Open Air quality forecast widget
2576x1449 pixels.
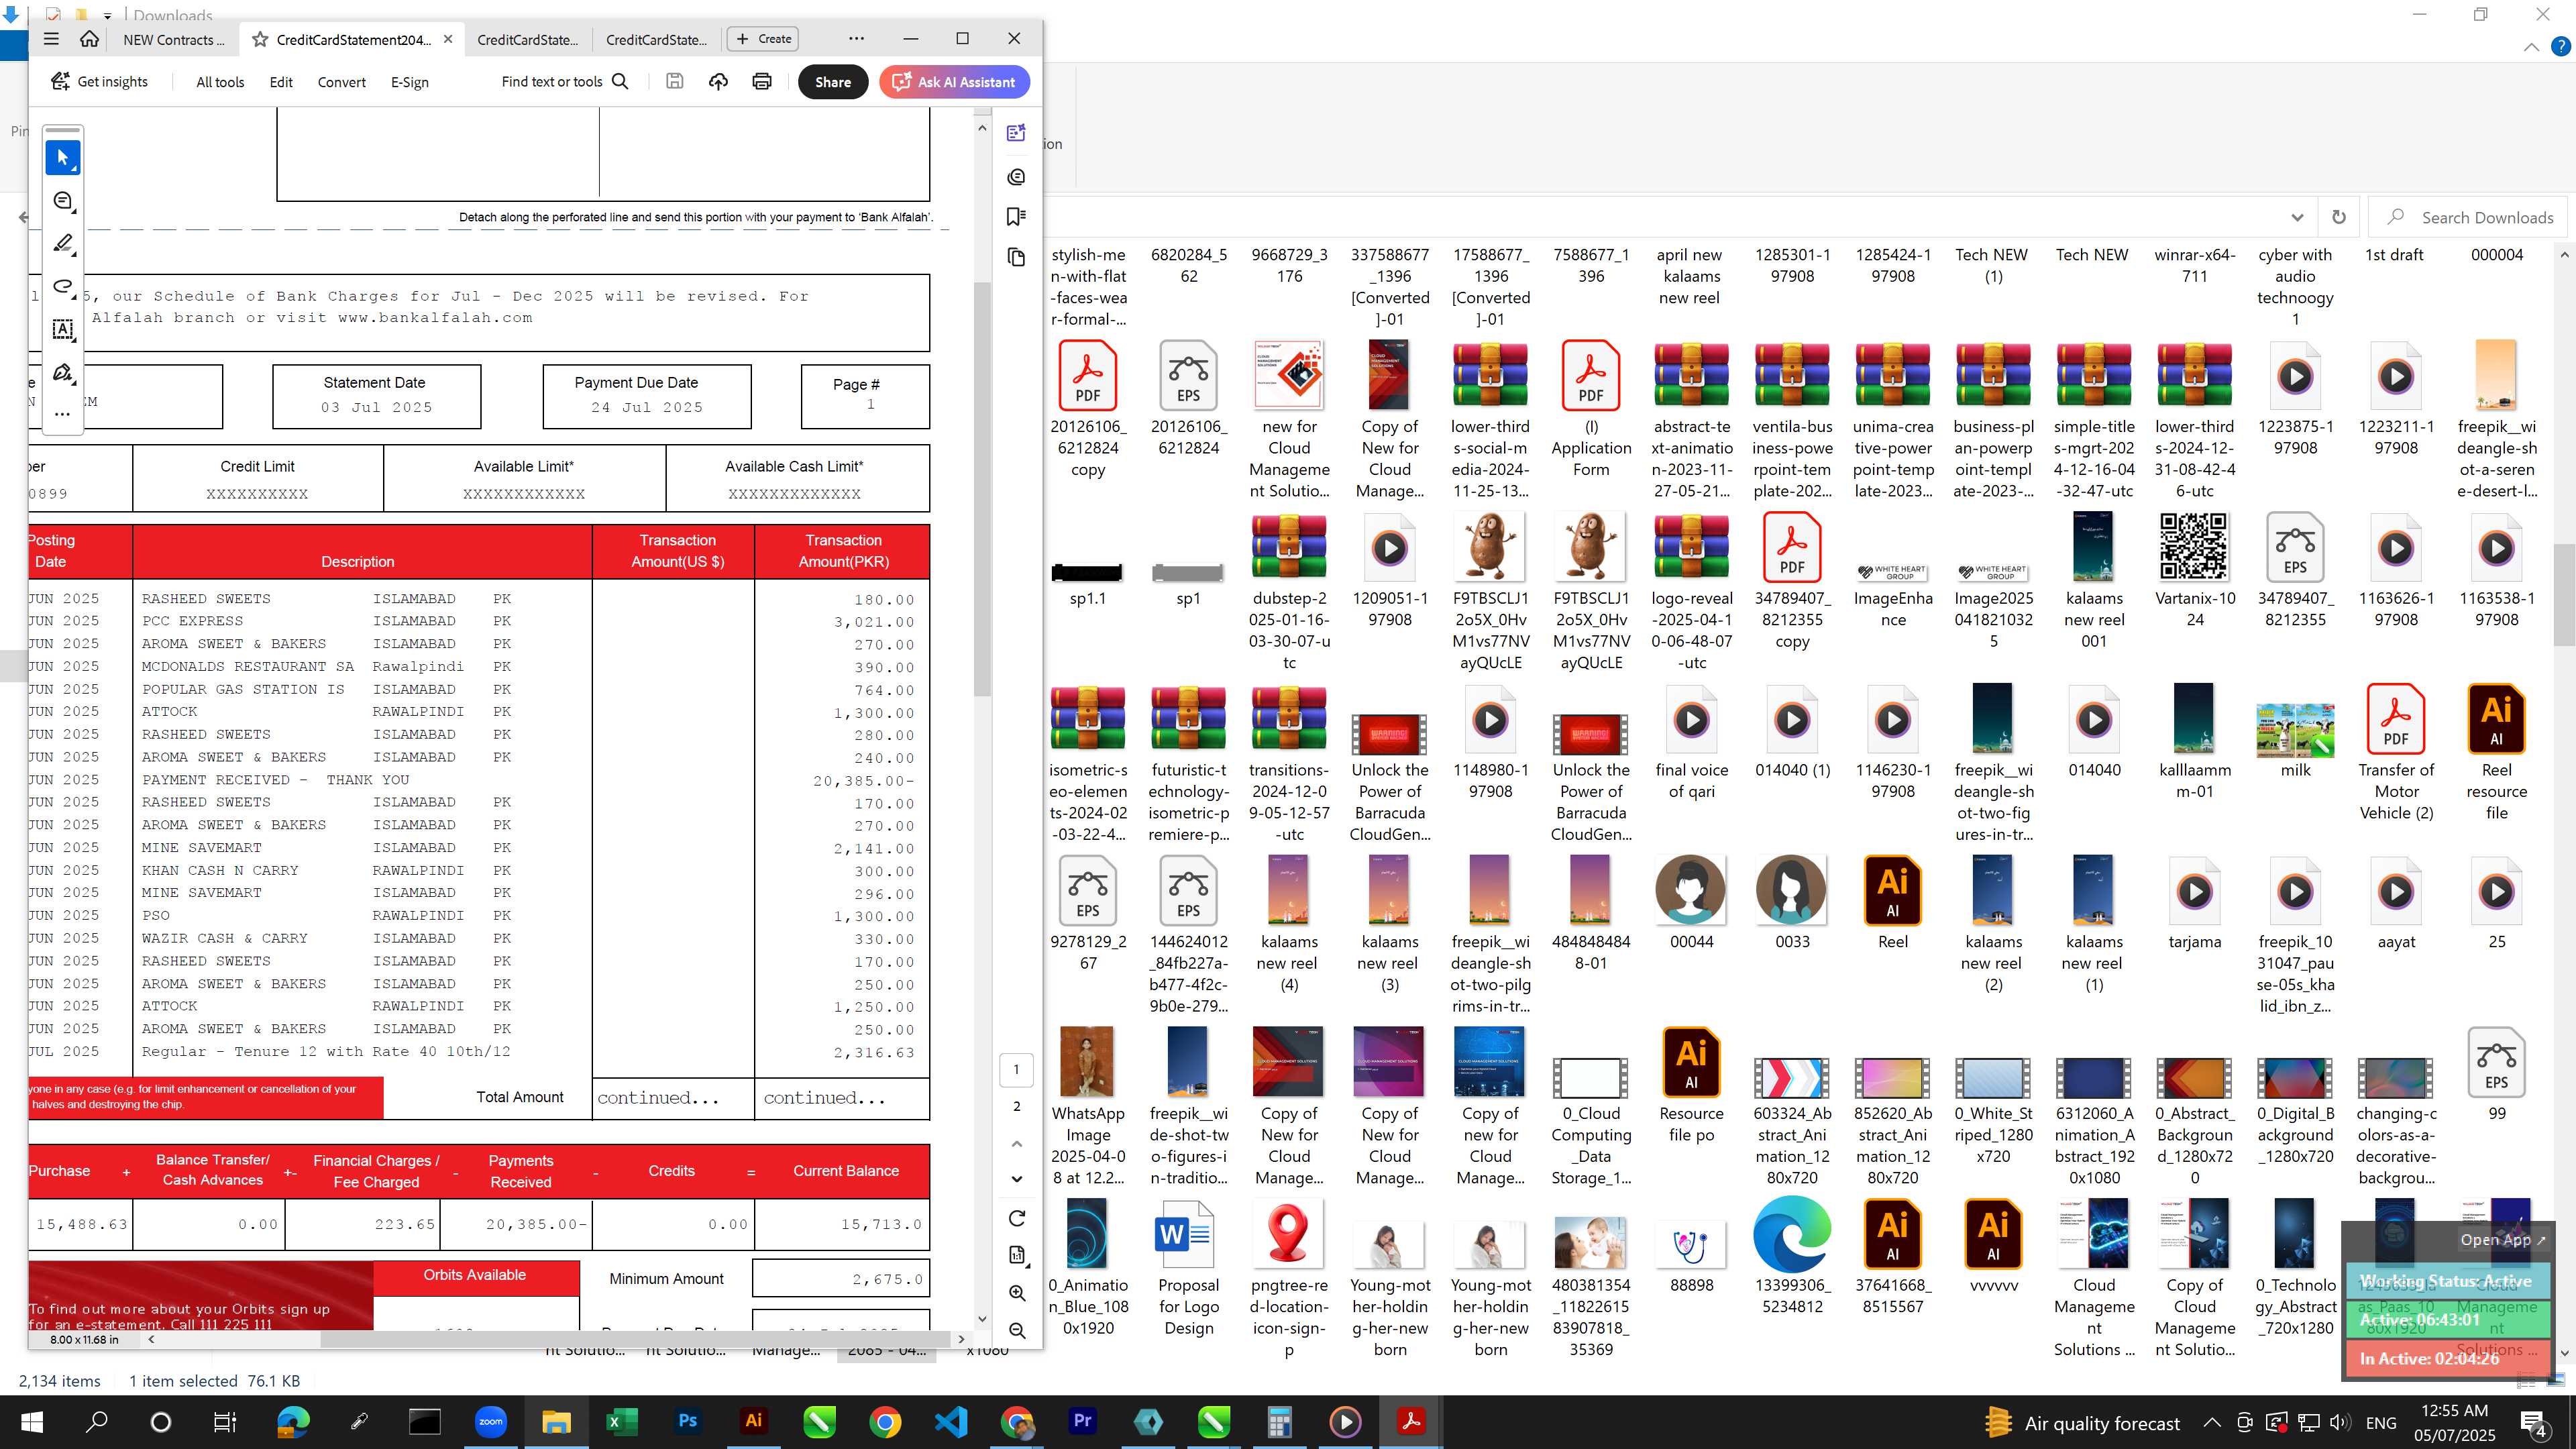click(2082, 1422)
